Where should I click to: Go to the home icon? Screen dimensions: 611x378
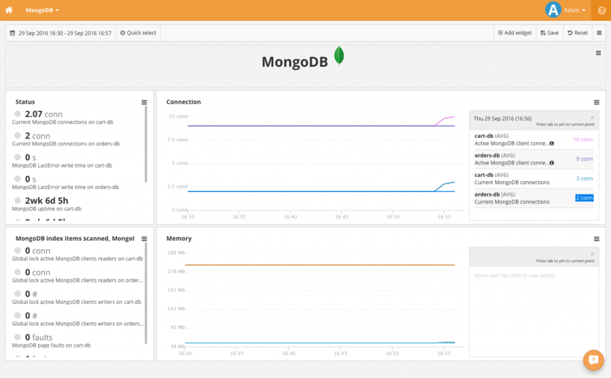9,10
